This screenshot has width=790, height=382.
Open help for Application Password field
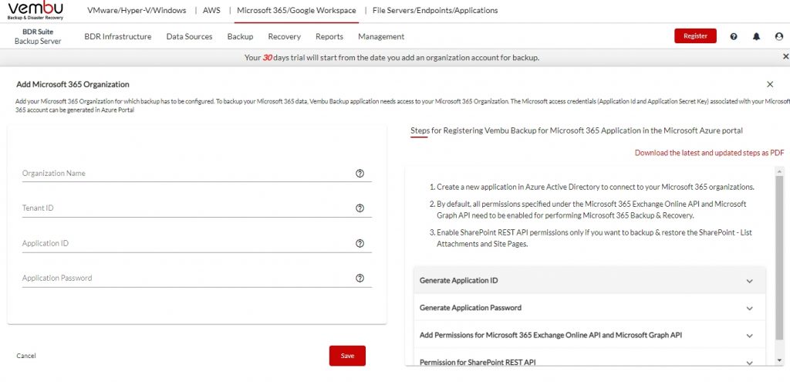click(x=360, y=278)
